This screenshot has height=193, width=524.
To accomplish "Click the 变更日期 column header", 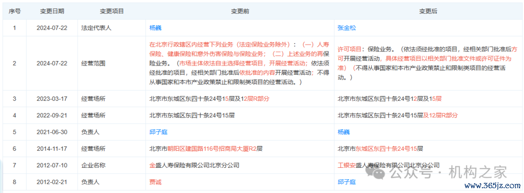I will tap(52, 11).
